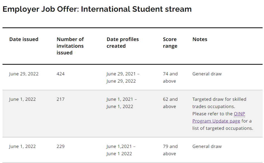The width and height of the screenshot is (264, 163).
Task: Click the June 1, 2021 – June 1, 2022 cell in the 217 row
Action: (x=121, y=103)
